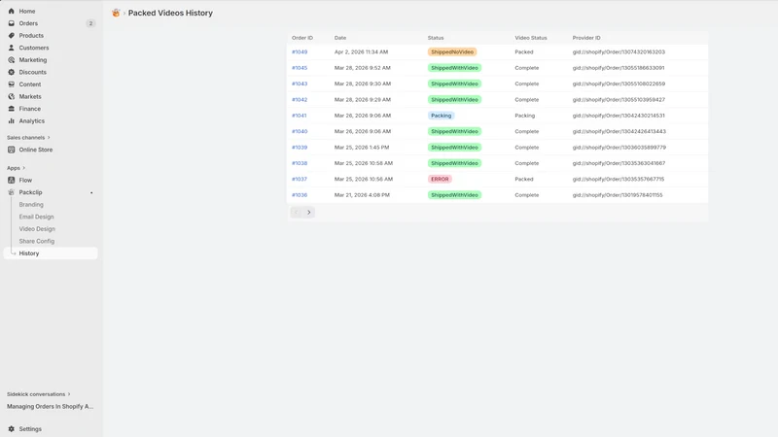Select Video Design under Packclip
The width and height of the screenshot is (778, 437).
(x=37, y=229)
